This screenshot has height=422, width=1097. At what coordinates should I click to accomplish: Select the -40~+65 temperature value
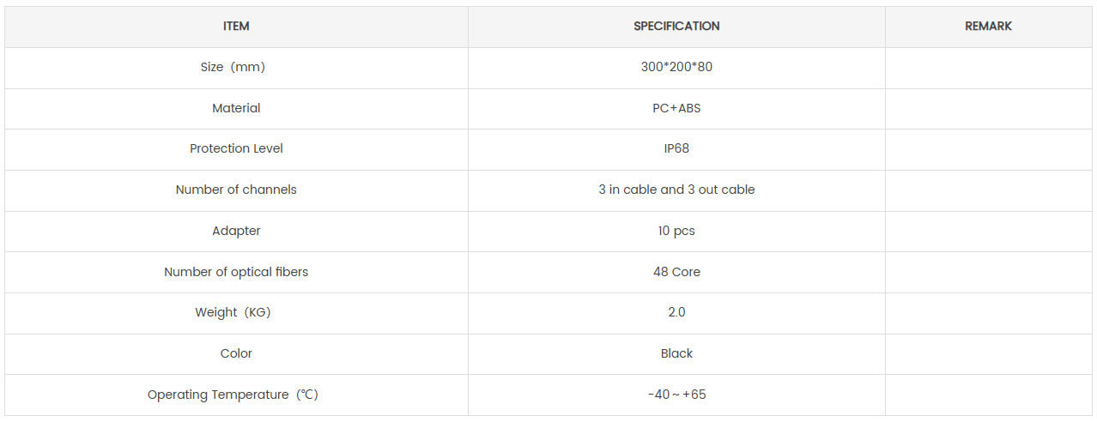point(676,395)
